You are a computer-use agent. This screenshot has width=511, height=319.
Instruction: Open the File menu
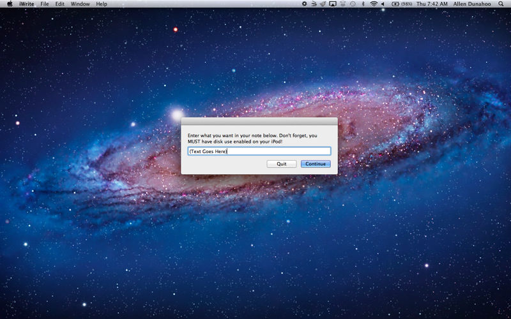coord(45,4)
